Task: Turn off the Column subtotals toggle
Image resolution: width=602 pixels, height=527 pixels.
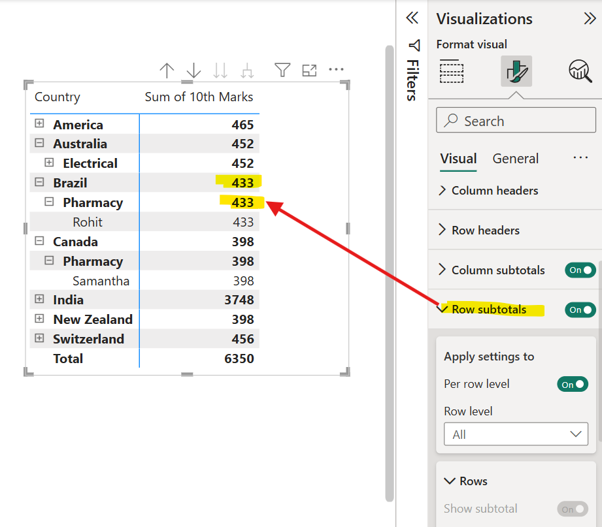Action: pyautogui.click(x=580, y=270)
